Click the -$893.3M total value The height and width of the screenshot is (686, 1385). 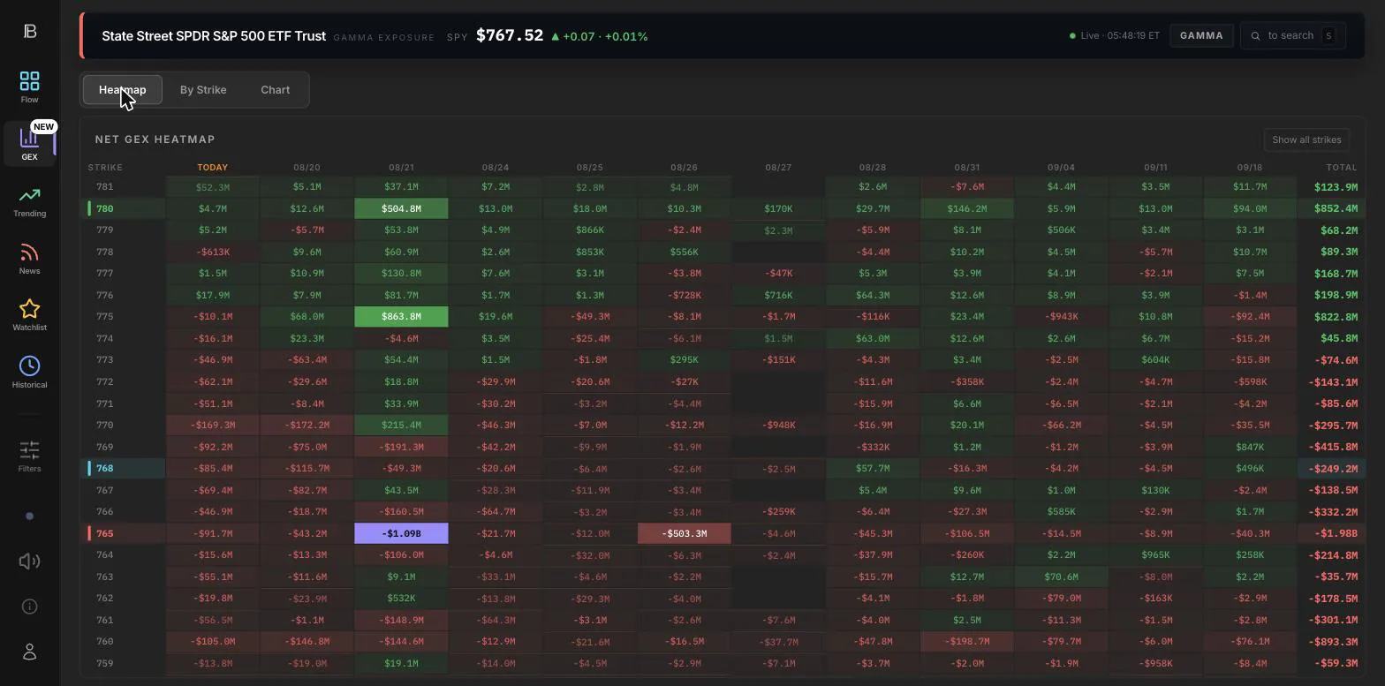[x=1334, y=641]
